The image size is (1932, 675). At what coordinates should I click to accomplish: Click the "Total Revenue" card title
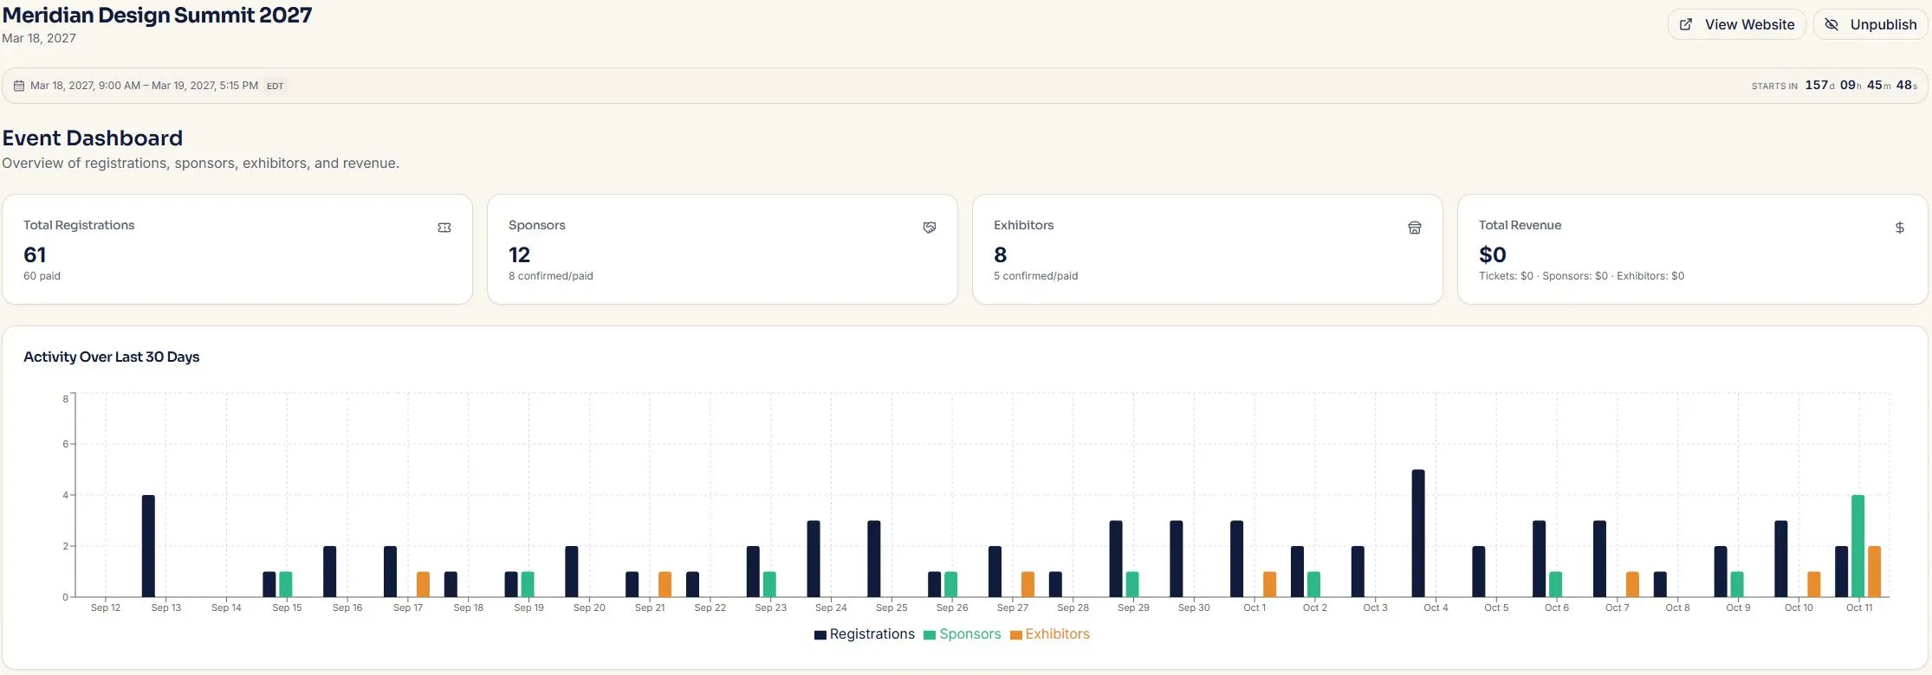coord(1520,225)
